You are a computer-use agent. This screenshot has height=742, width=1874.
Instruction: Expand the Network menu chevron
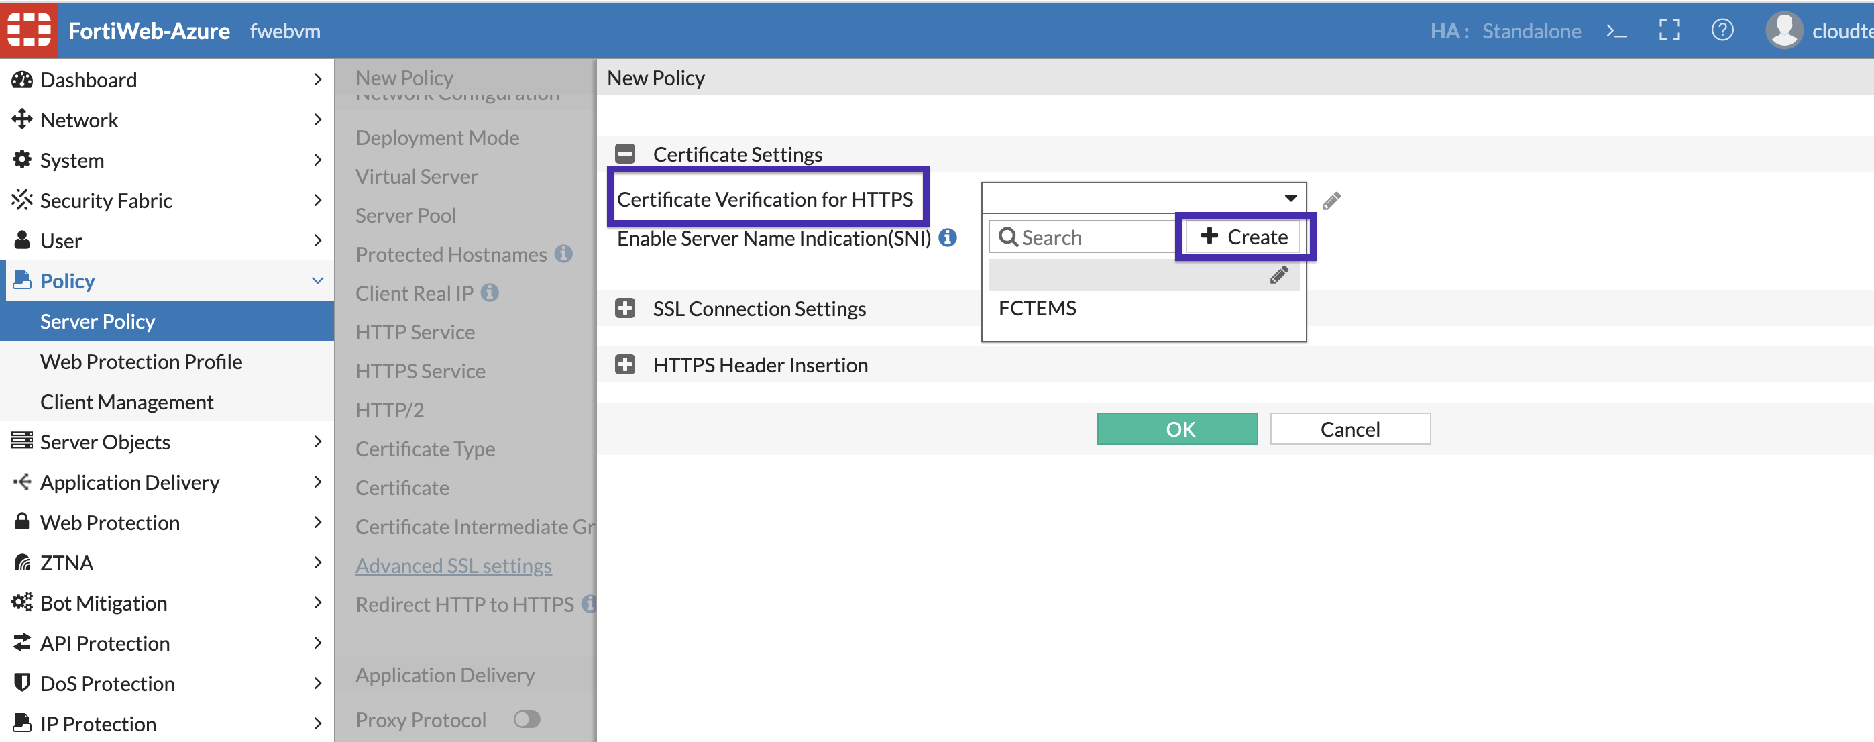point(317,119)
